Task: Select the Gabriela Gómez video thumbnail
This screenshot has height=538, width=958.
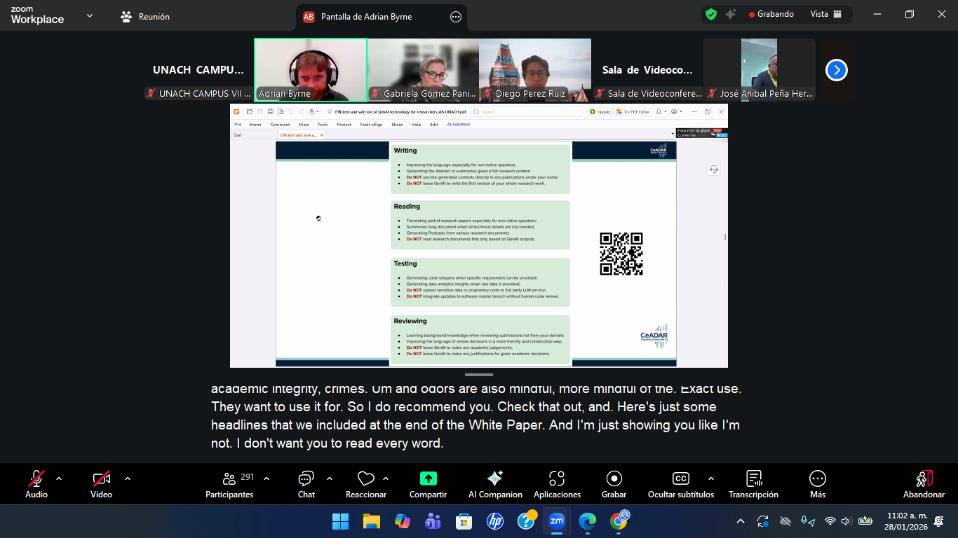Action: pyautogui.click(x=423, y=70)
